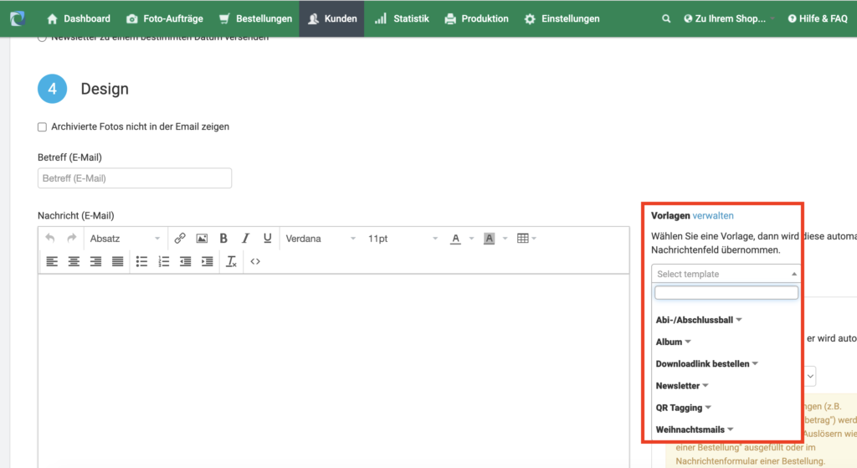Open the text color picker
The image size is (857, 468).
(455, 239)
